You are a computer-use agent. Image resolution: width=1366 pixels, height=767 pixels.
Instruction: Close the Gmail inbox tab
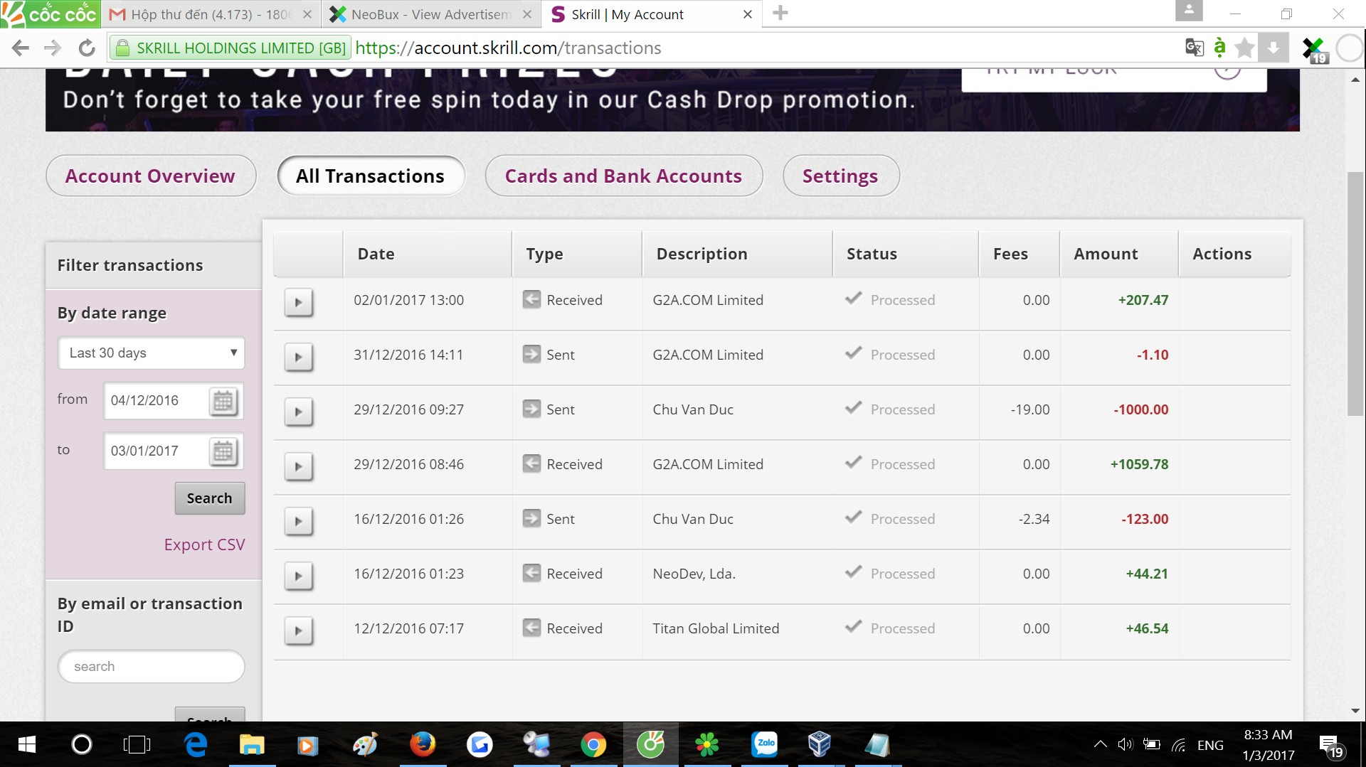pyautogui.click(x=307, y=14)
